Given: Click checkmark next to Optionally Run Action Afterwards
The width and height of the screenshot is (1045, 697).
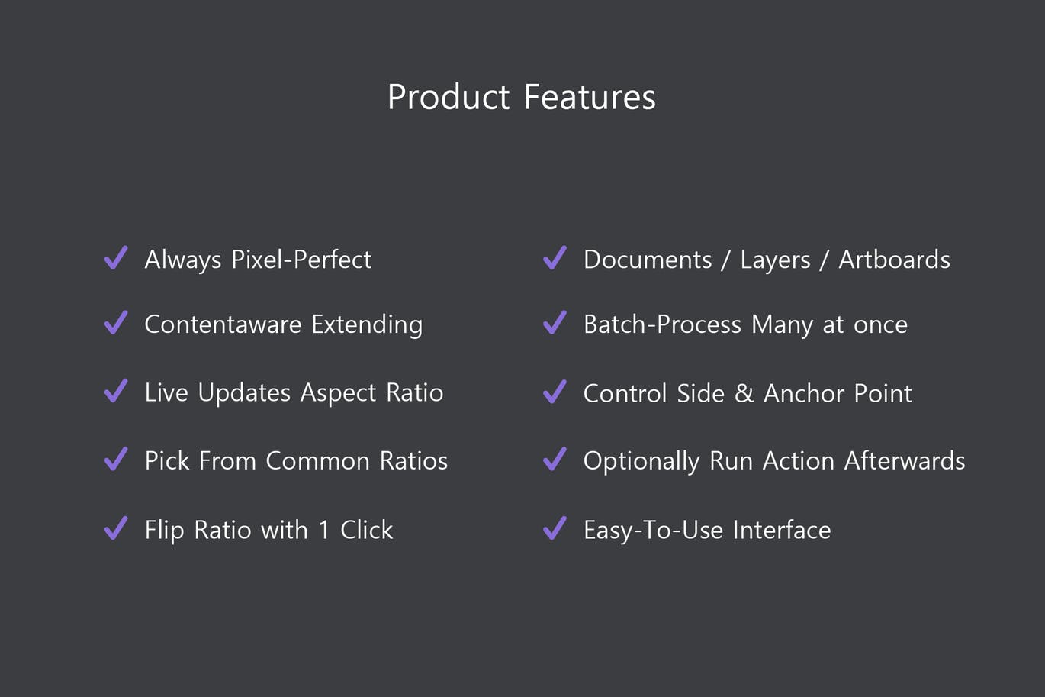Looking at the screenshot, I should pos(555,460).
